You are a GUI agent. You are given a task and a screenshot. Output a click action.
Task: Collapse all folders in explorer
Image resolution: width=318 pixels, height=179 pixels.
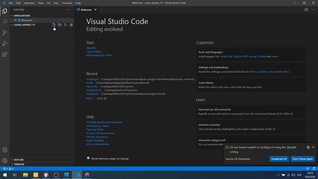(71, 25)
